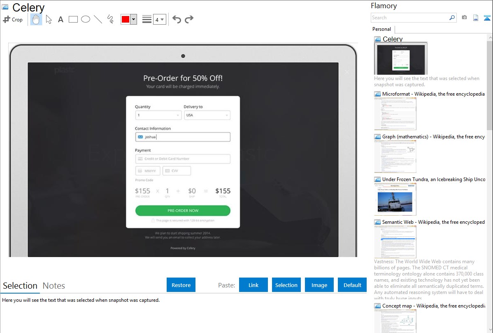Open the Celery snapshot thumbnail in the list
Screen dimensions: 493x333
[401, 59]
